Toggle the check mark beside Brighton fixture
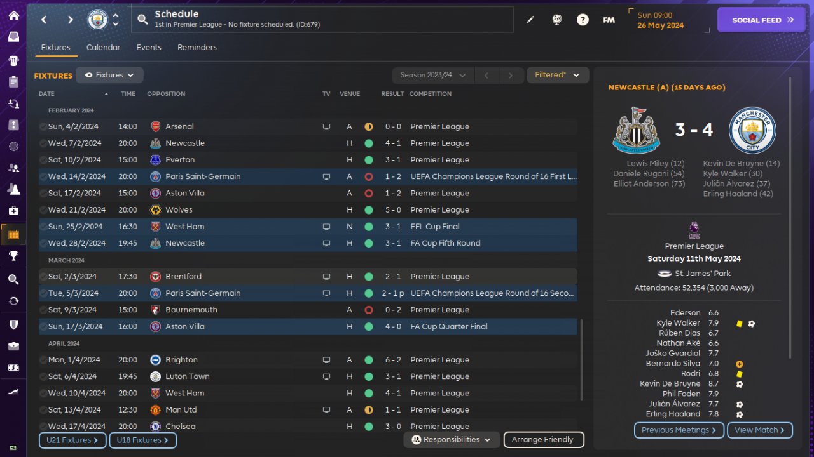Viewport: 814px width, 457px height. click(x=43, y=360)
